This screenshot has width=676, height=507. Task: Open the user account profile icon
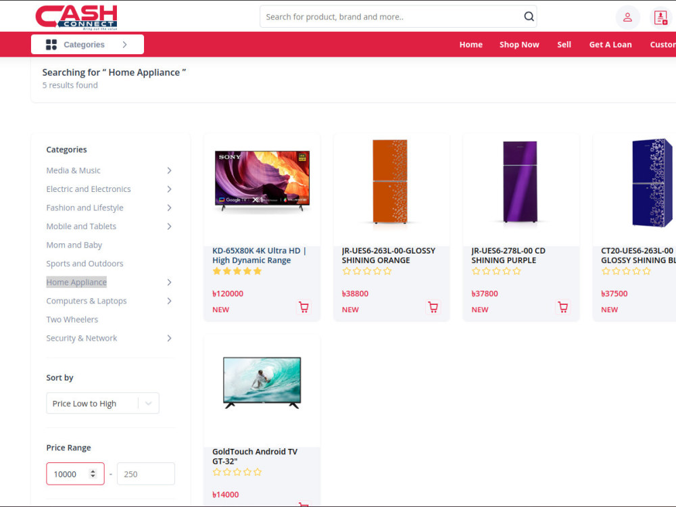point(627,18)
